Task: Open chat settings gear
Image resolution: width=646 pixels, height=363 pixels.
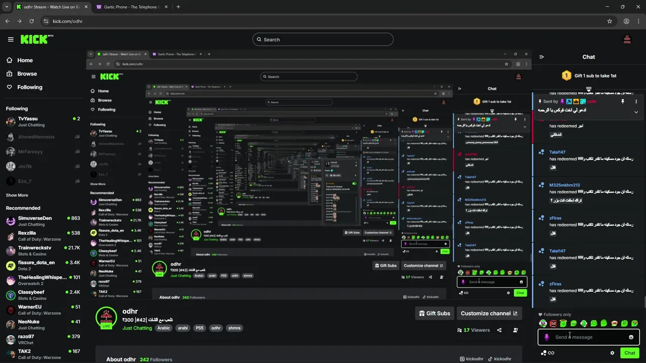Action: pyautogui.click(x=612, y=353)
